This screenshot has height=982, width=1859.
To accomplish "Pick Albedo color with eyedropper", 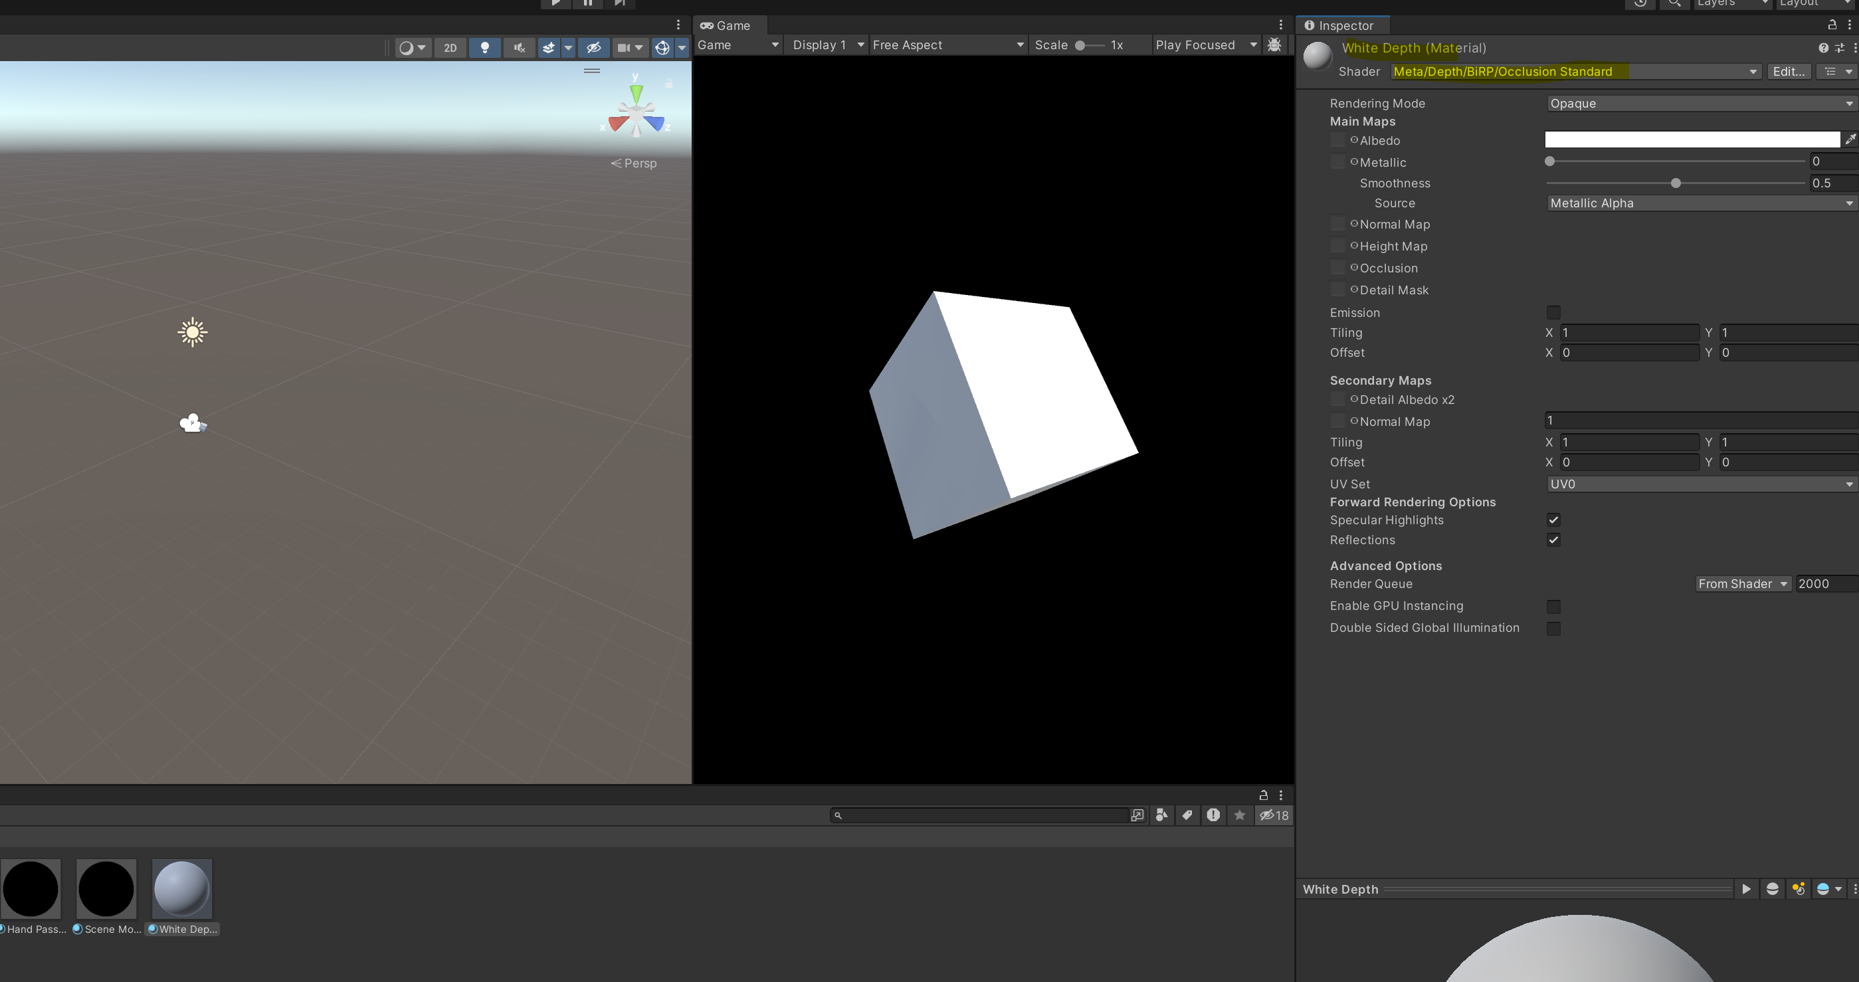I will tap(1850, 140).
